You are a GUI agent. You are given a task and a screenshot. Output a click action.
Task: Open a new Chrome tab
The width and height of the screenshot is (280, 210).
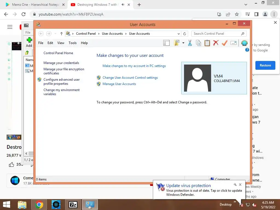click(139, 5)
